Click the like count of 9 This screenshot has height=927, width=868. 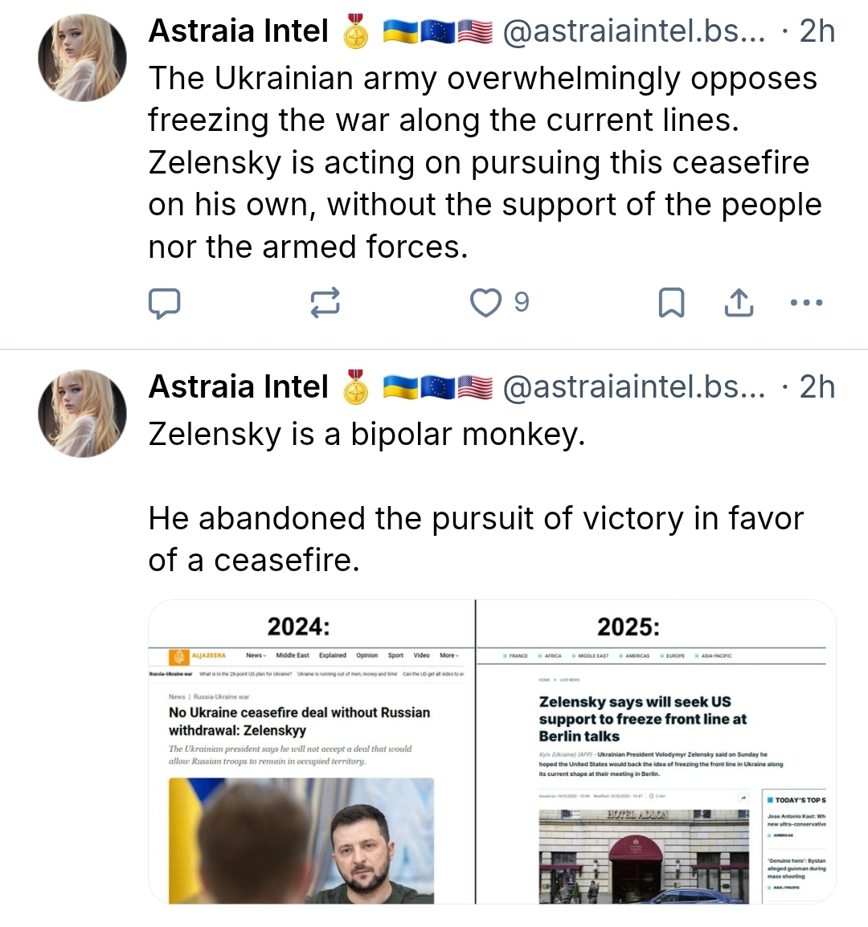click(x=522, y=303)
